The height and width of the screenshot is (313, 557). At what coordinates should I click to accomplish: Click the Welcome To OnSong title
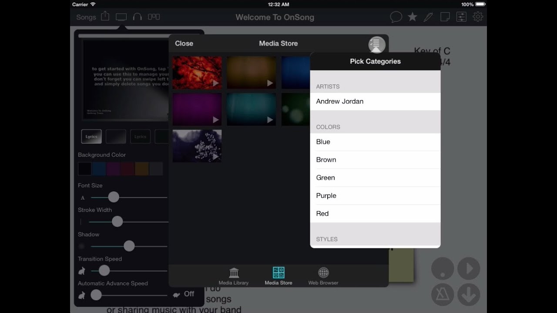coord(275,17)
